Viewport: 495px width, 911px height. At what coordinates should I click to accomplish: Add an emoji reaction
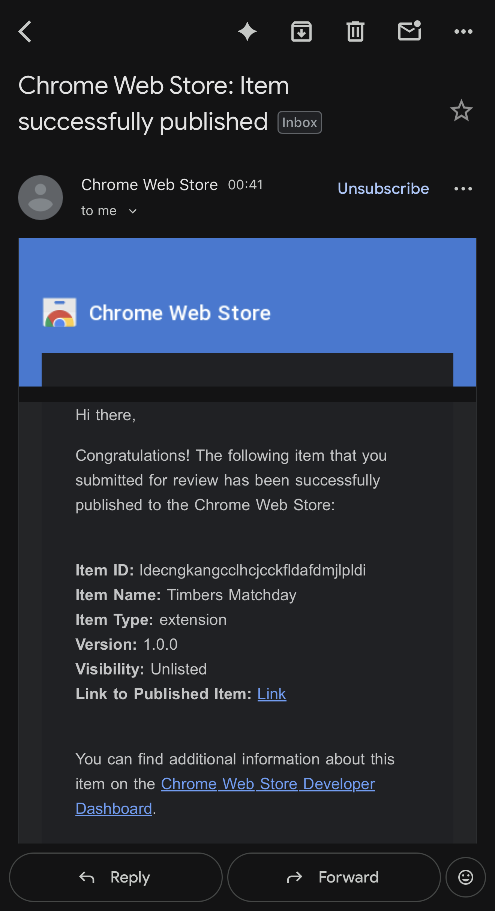[465, 877]
